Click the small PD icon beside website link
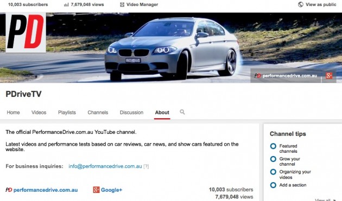Image resolution: width=342 pixels, height=201 pixels. (x=9, y=190)
